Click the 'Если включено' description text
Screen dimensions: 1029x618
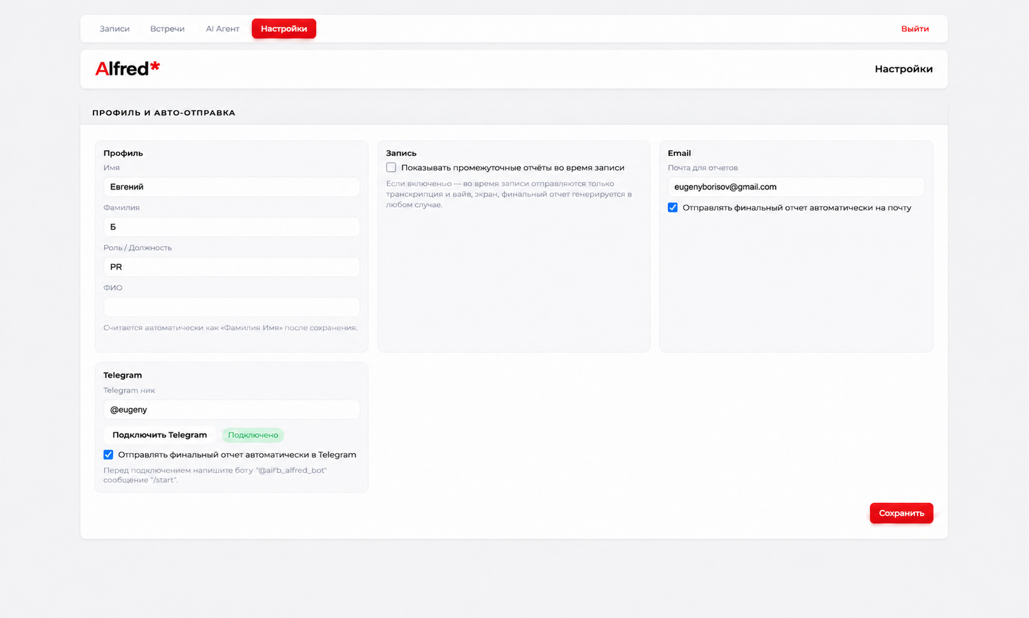[509, 194]
